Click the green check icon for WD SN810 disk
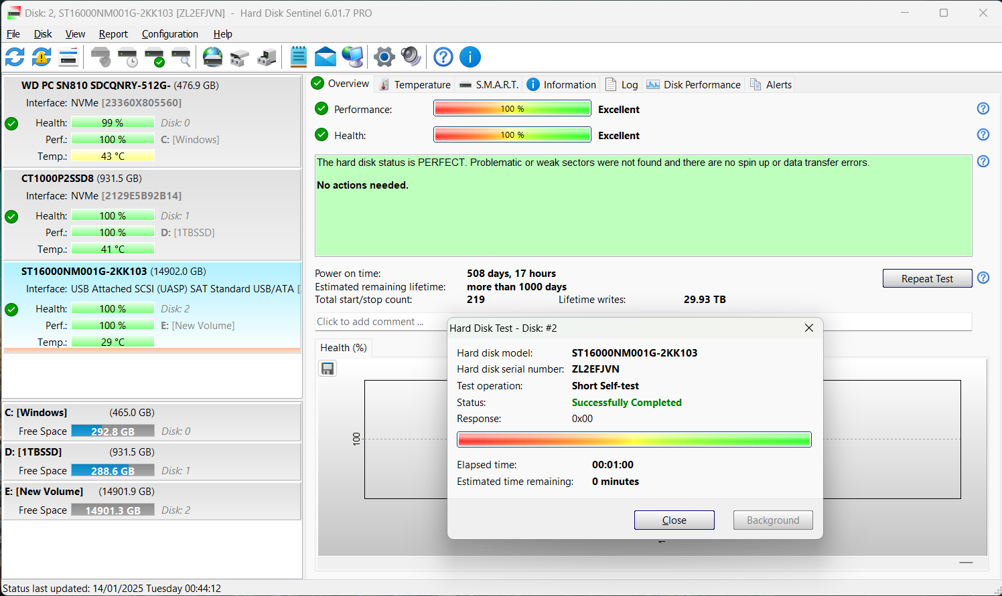This screenshot has width=1002, height=596. [x=11, y=123]
